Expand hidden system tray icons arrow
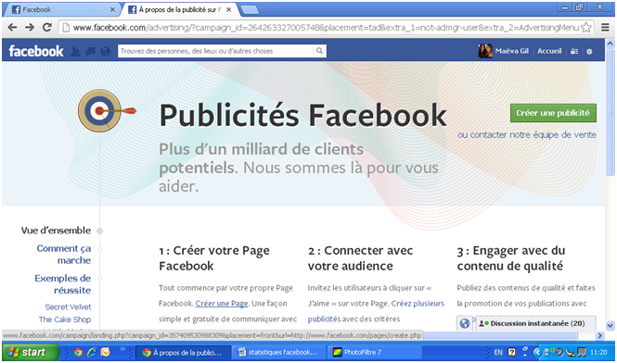The height and width of the screenshot is (363, 617). click(538, 352)
